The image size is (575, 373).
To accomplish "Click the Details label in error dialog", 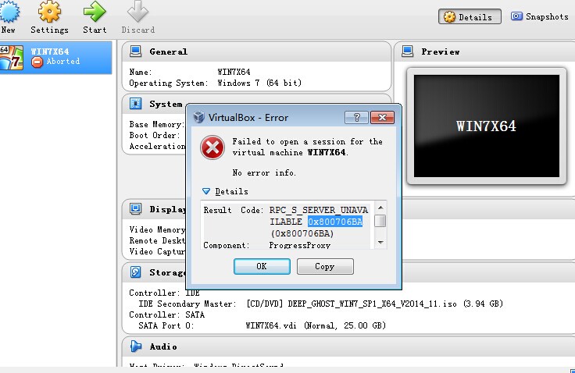I will pos(231,191).
